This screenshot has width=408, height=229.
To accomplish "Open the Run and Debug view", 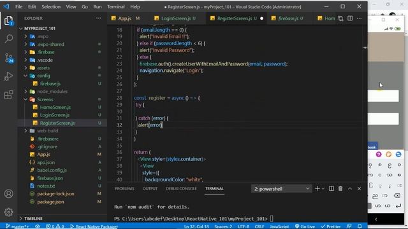I will 8,76.
